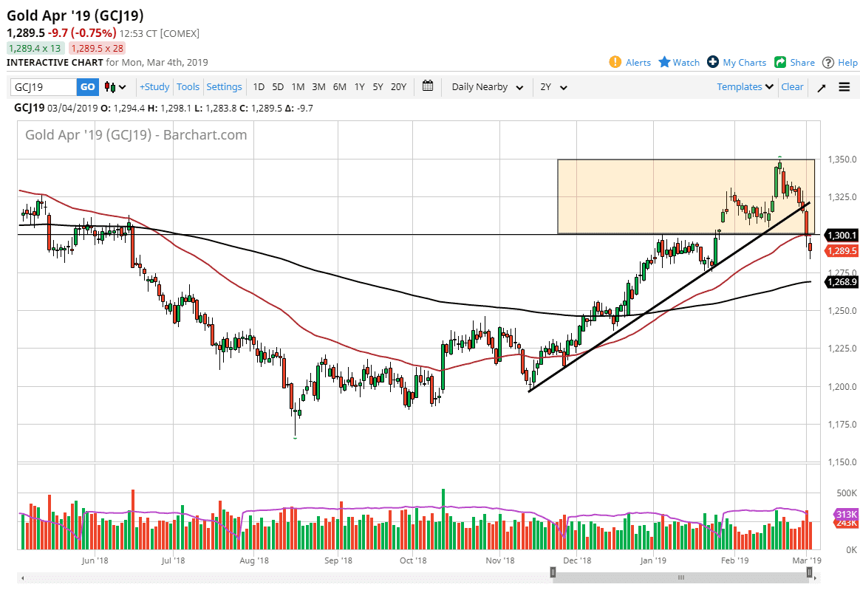Click the Gold Apr '19 (GCJ19) title

[x=75, y=16]
